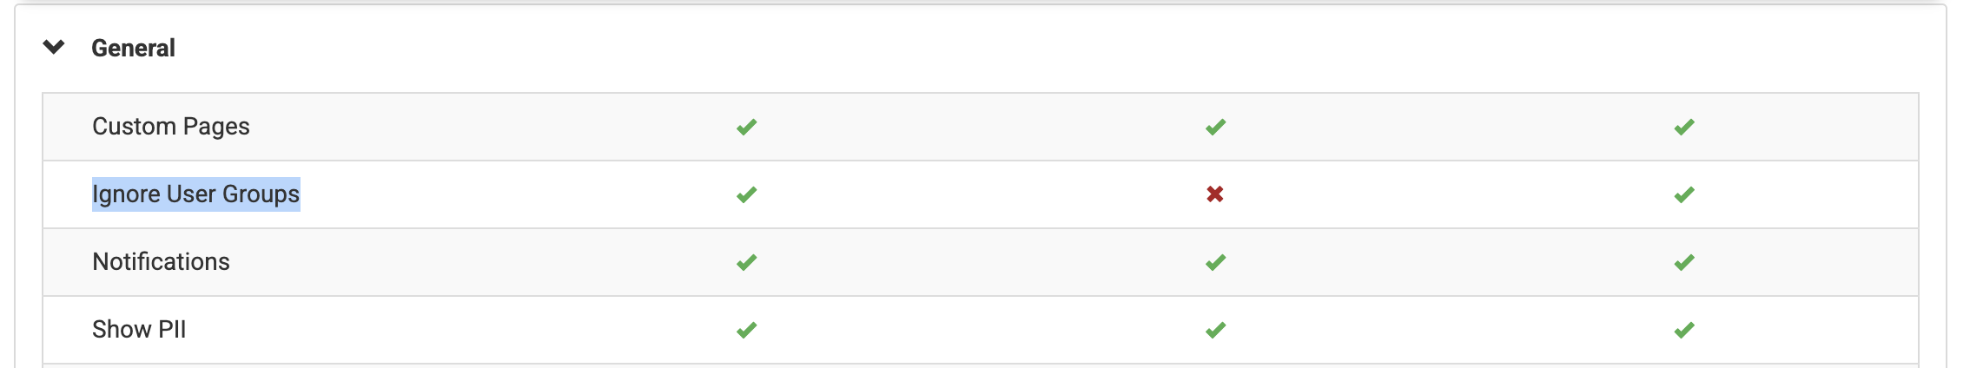Click Custom Pages first column checkmark
Image resolution: width=1970 pixels, height=368 pixels.
pos(746,127)
